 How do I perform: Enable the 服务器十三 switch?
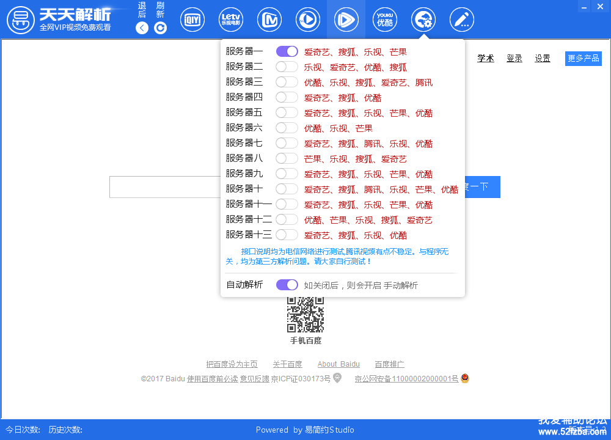coord(287,235)
